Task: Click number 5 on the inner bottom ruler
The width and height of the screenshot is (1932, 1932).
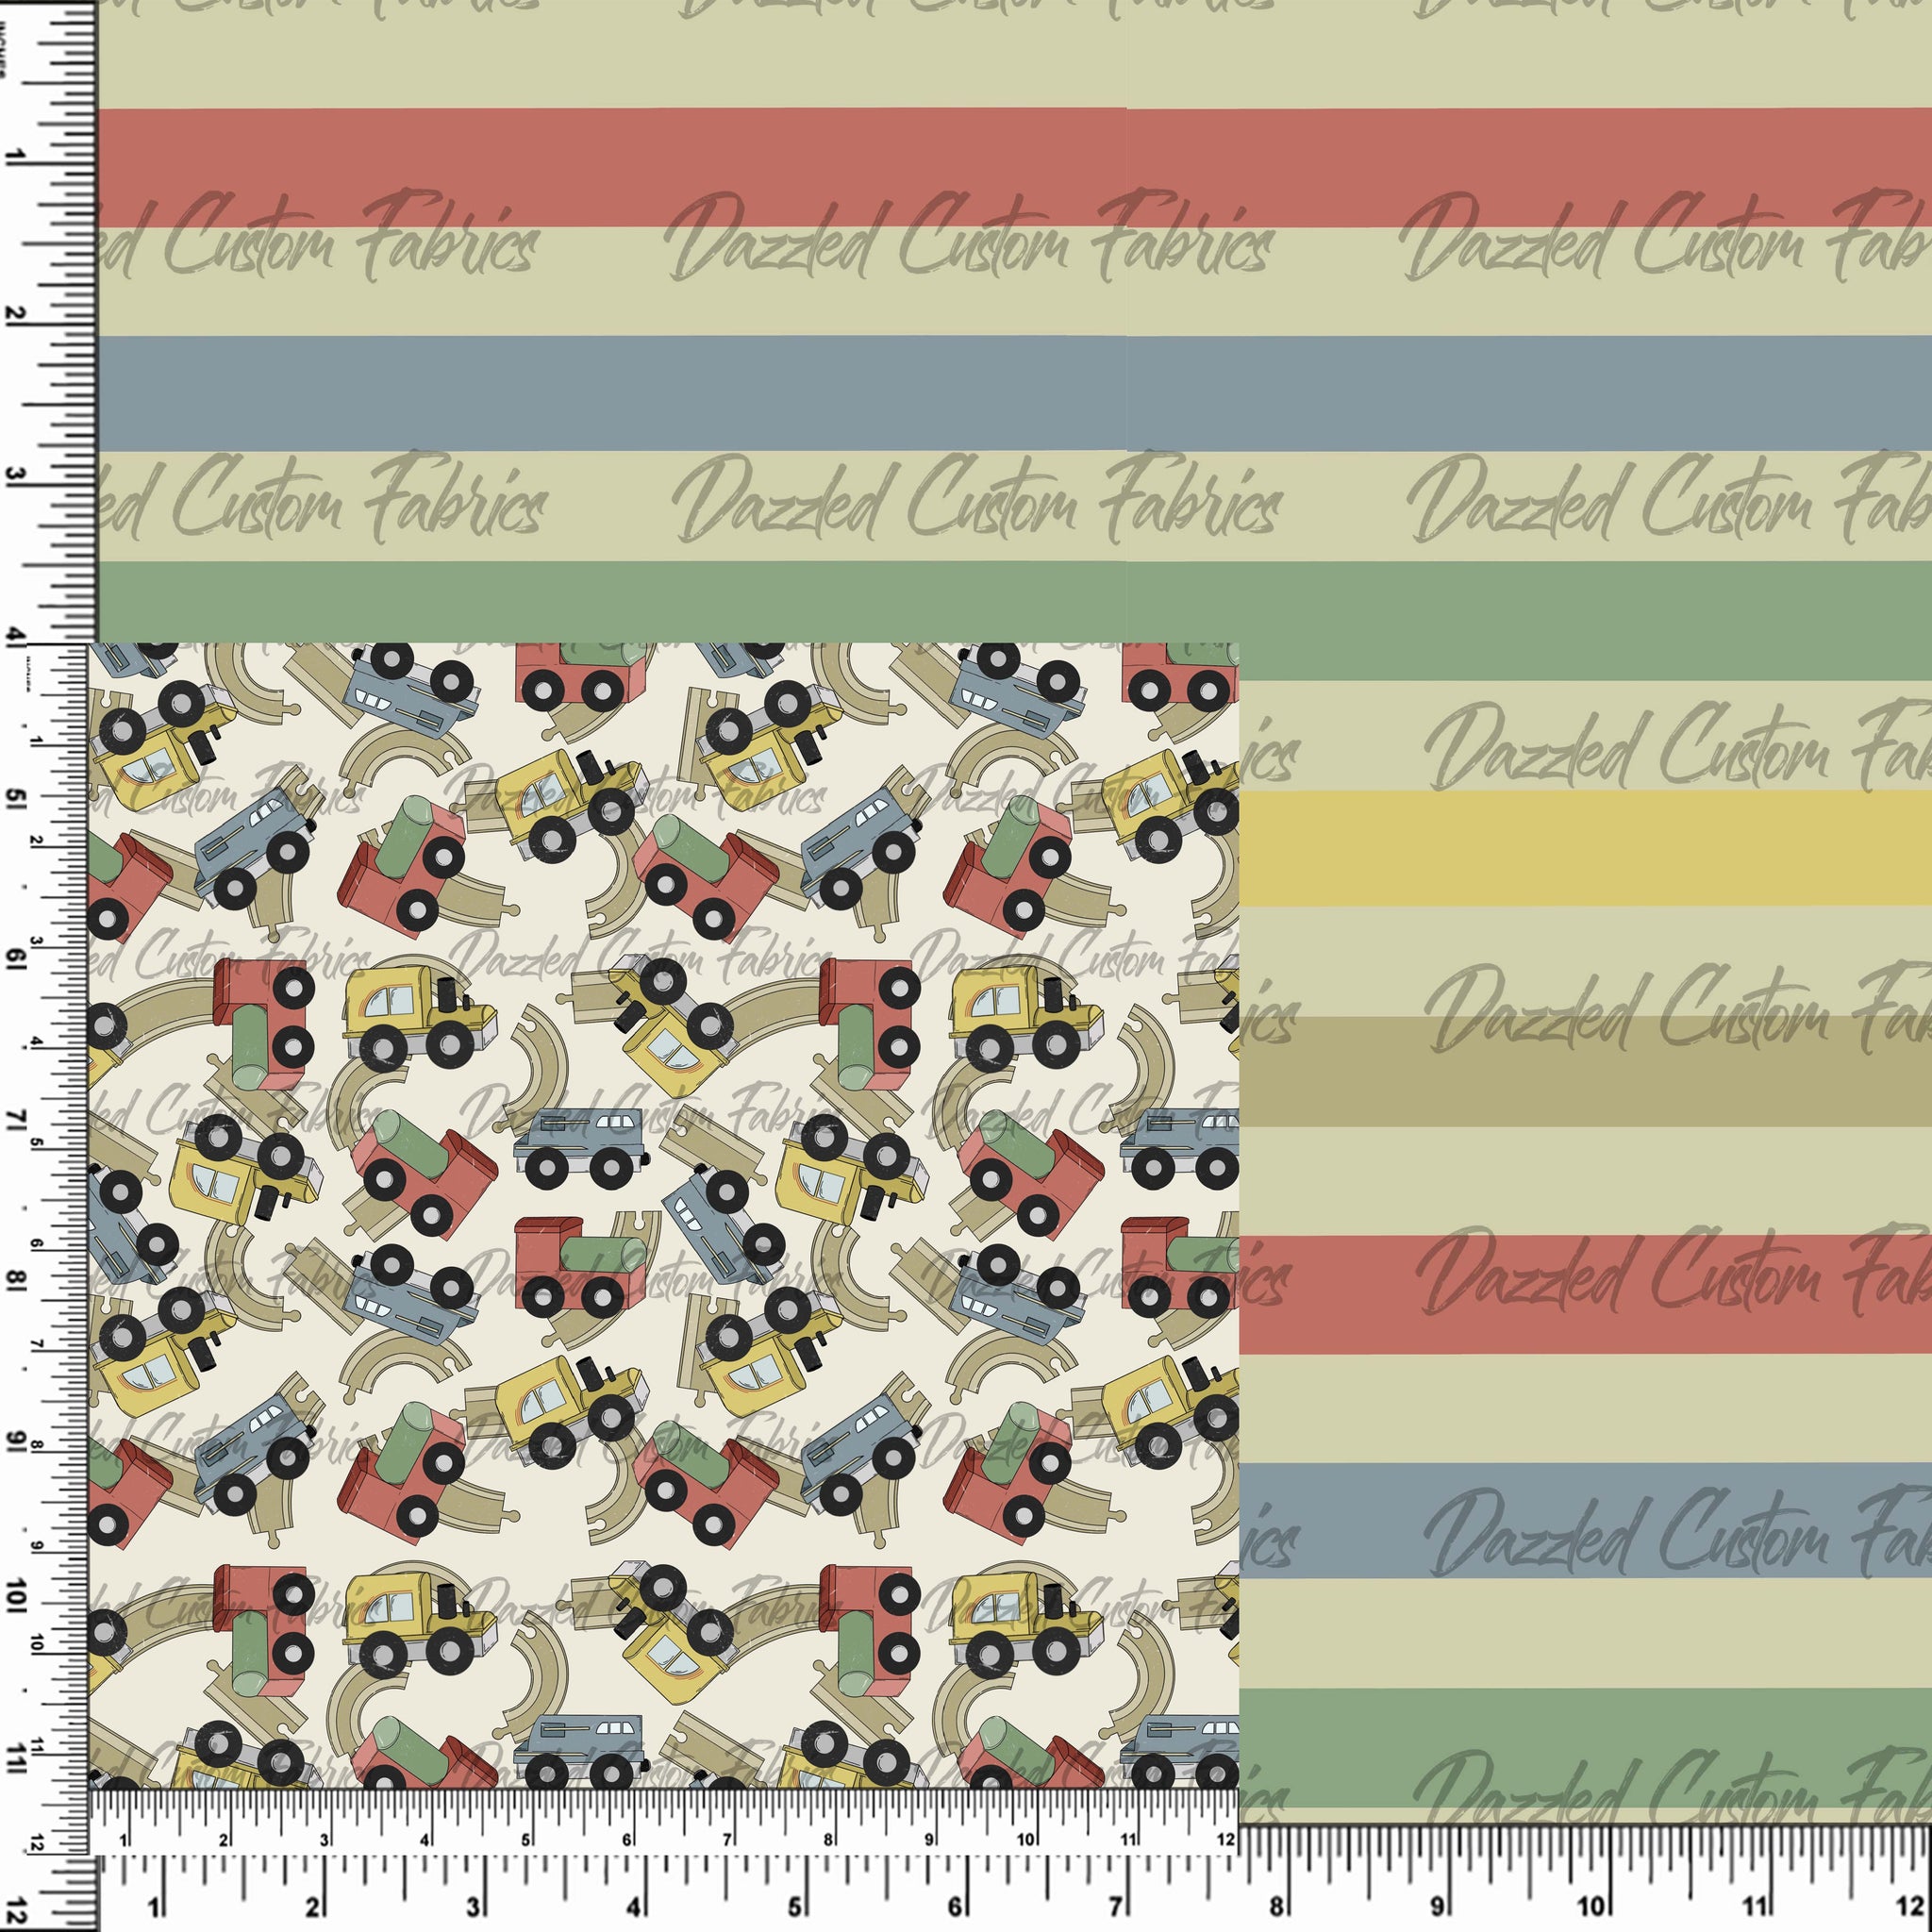Action: 526,1840
